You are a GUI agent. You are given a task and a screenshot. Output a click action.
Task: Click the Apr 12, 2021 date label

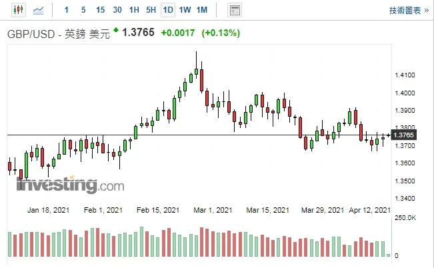coord(370,210)
